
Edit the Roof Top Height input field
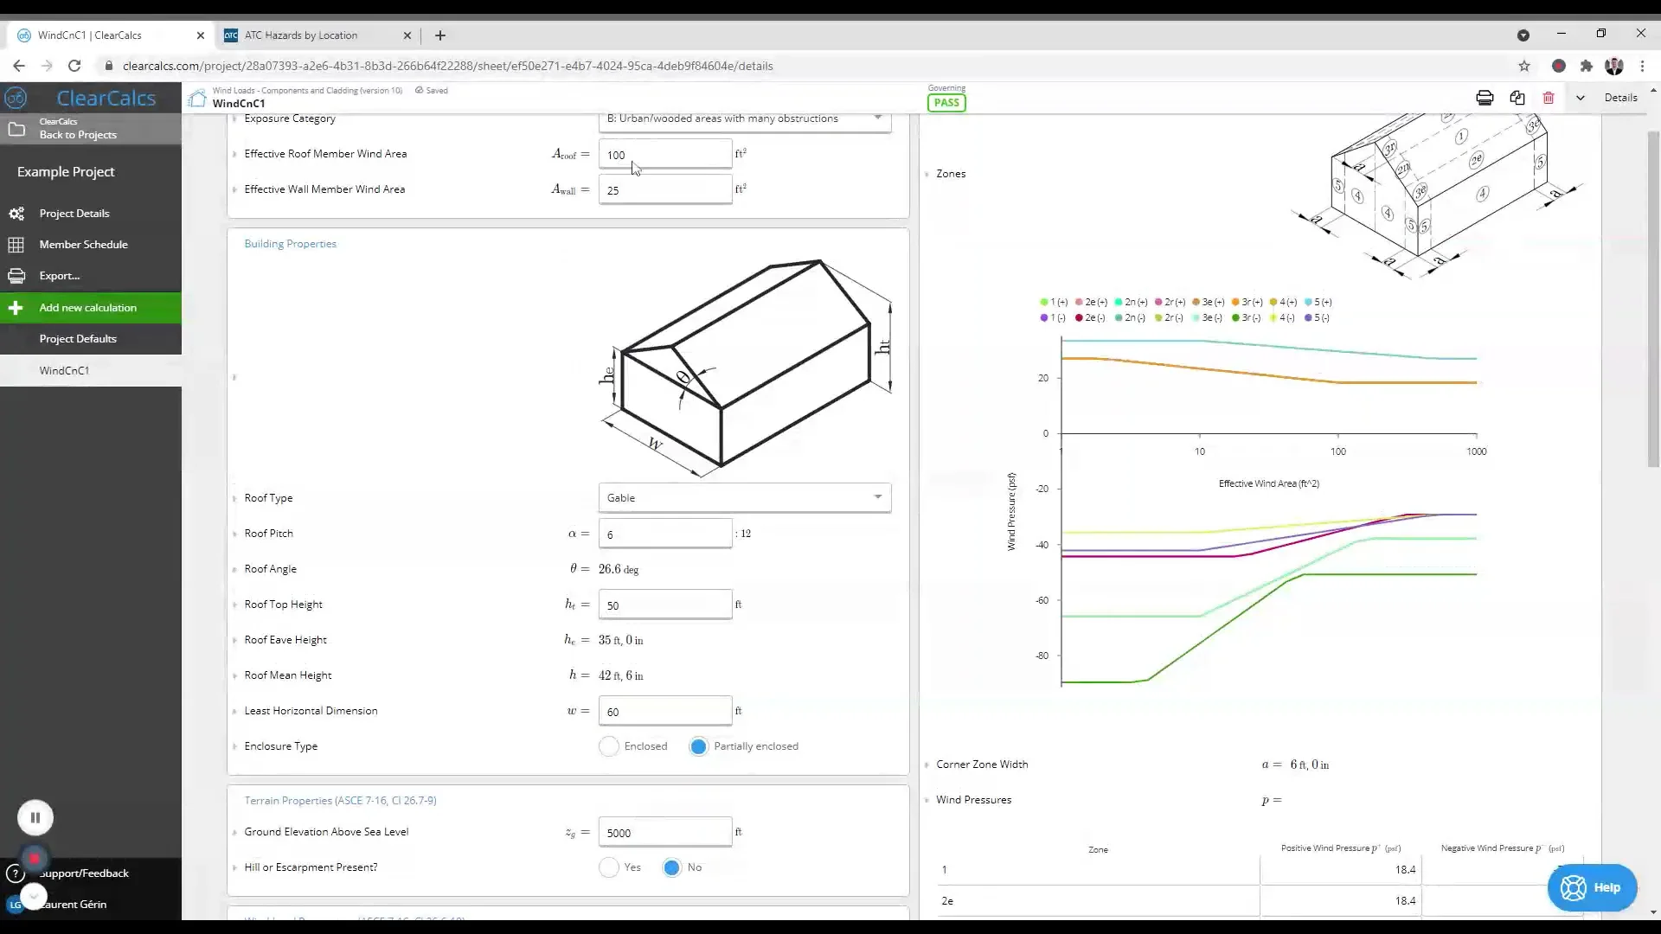pyautogui.click(x=664, y=605)
